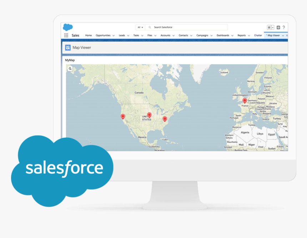Select the East Coast map pin
The image size is (307, 238).
click(x=165, y=119)
